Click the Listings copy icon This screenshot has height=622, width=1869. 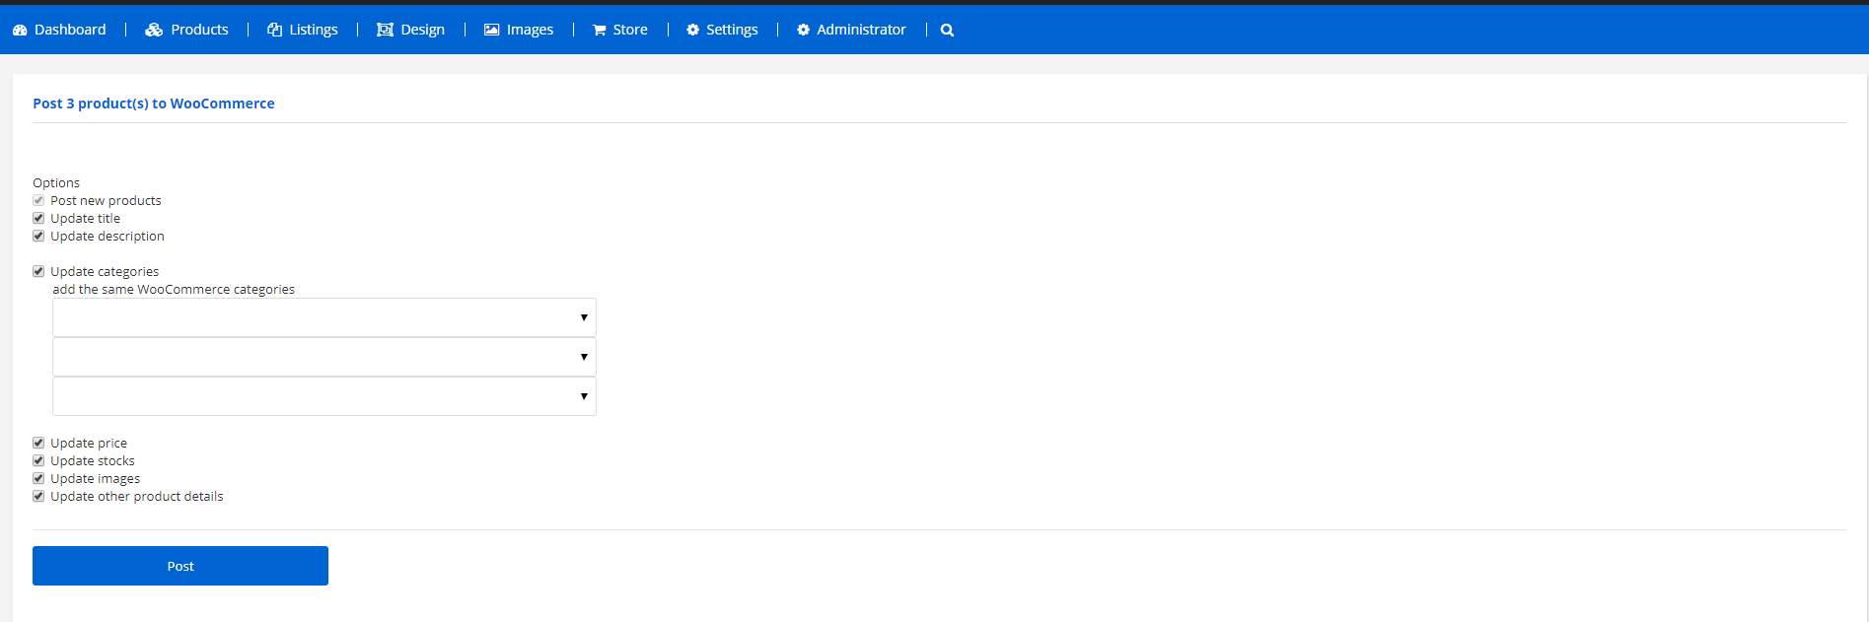coord(274,30)
